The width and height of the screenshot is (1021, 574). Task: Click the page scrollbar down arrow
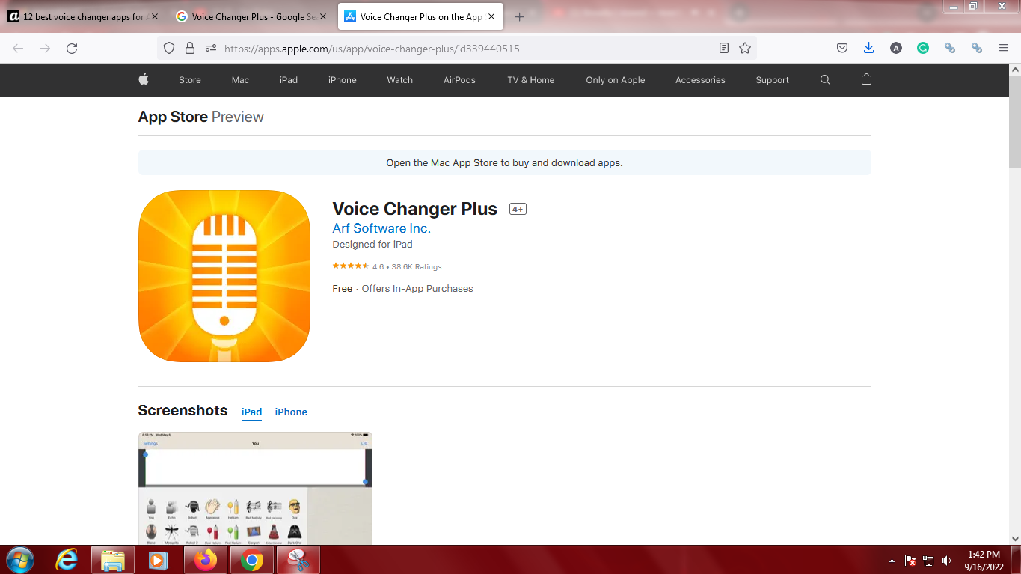coord(1015,538)
